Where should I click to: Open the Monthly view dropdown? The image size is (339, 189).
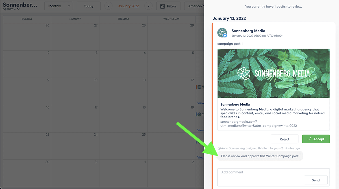click(x=58, y=6)
